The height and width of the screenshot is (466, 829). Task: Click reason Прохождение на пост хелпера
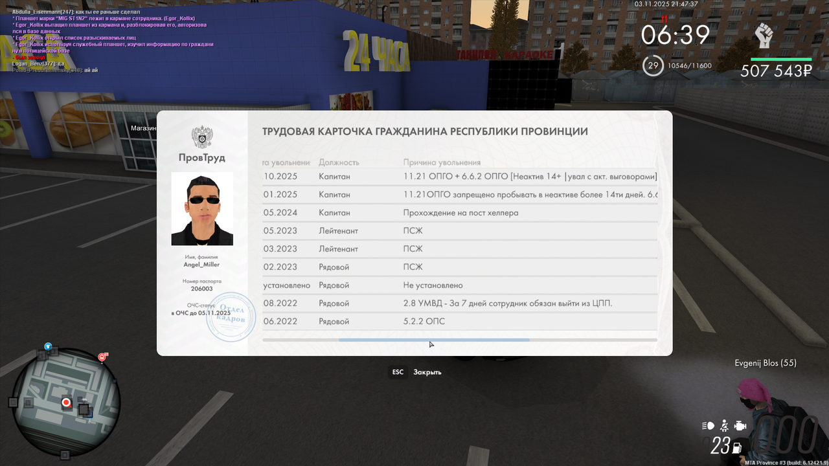460,213
